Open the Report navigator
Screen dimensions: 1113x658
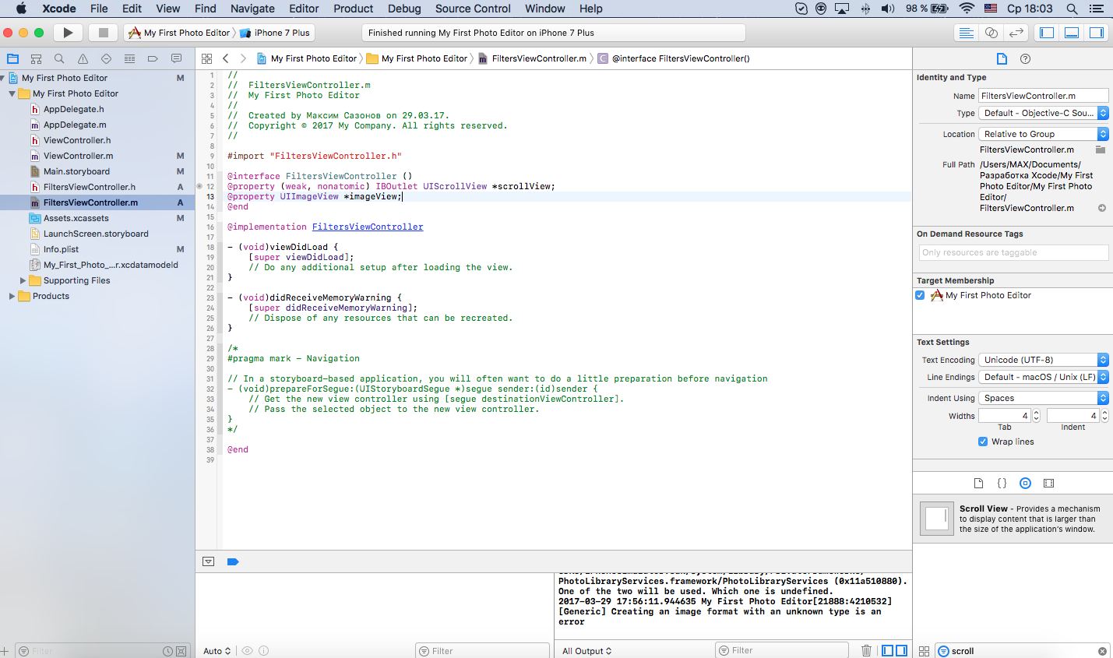176,58
